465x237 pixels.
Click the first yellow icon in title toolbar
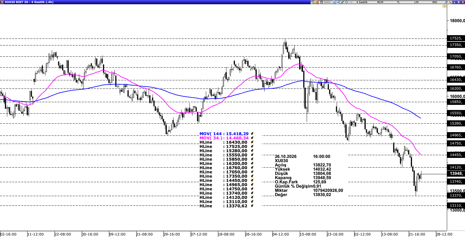(313, 2)
